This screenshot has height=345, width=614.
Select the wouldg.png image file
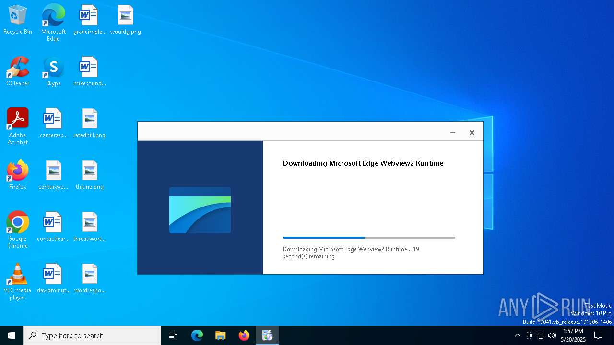[125, 20]
